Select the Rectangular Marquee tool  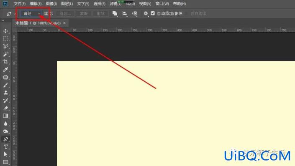[5, 39]
